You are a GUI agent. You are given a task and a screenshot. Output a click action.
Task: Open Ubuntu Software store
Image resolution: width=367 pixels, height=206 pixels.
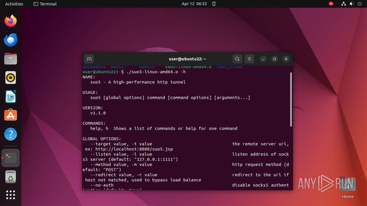[x=11, y=115]
